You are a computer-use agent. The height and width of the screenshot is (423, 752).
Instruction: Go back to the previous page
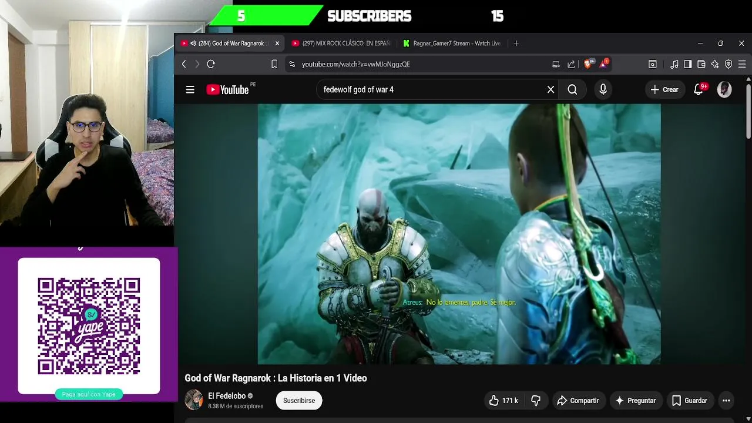click(x=184, y=64)
